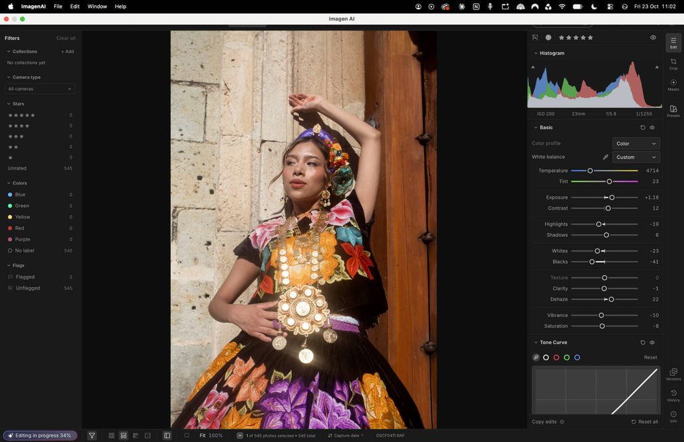
Task: Click Reset all button
Action: [x=645, y=422]
